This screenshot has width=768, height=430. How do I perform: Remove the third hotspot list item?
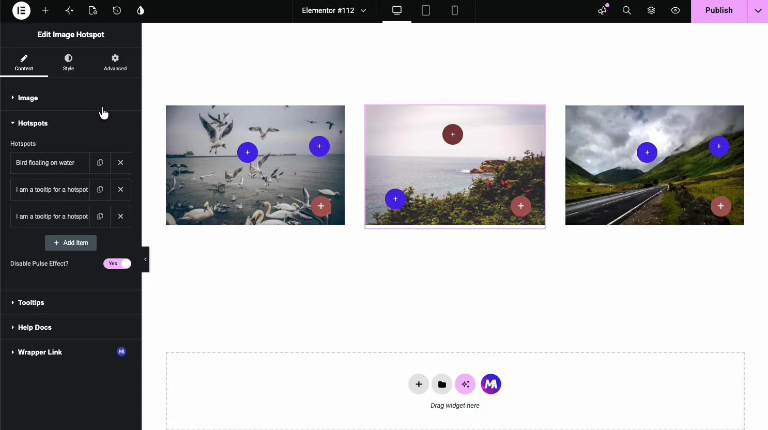pos(120,217)
